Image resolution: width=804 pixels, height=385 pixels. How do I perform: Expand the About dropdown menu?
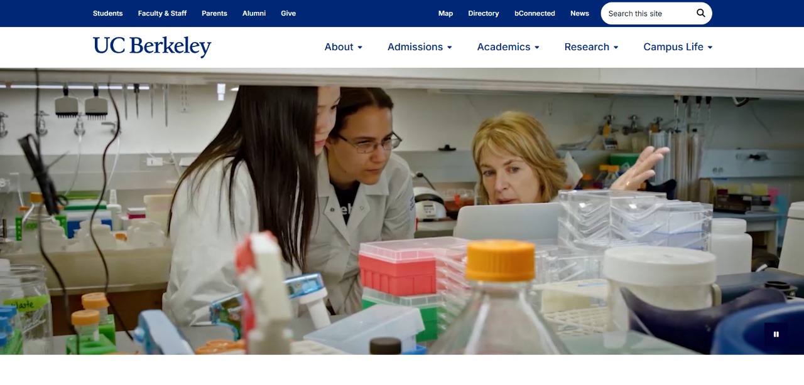coord(343,47)
